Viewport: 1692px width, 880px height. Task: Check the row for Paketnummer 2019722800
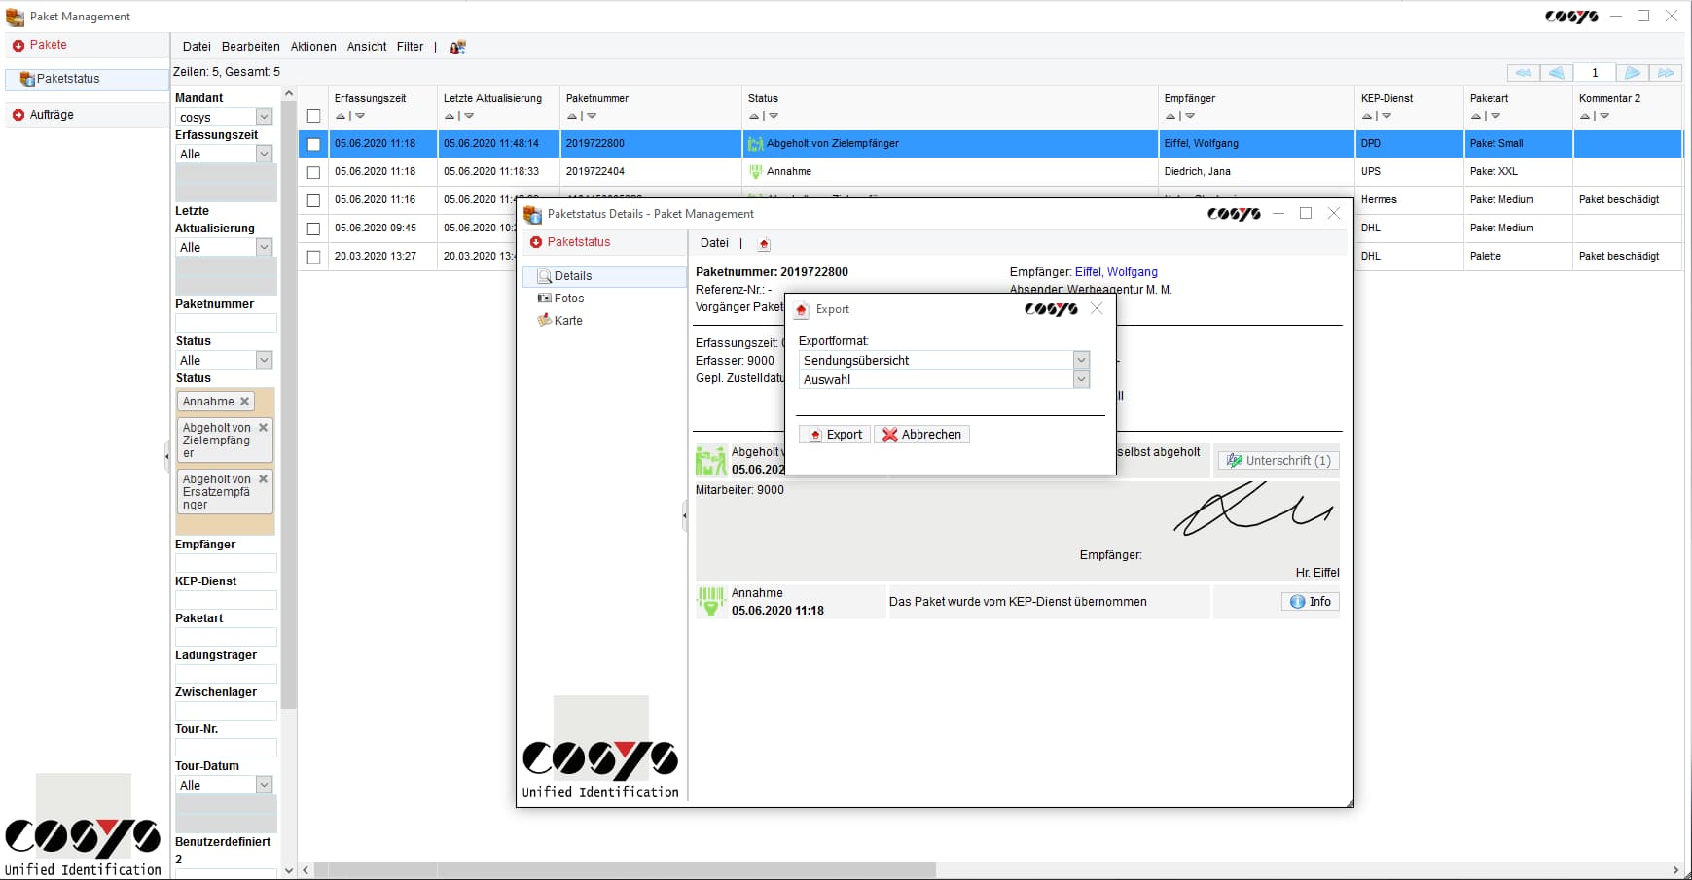point(314,144)
